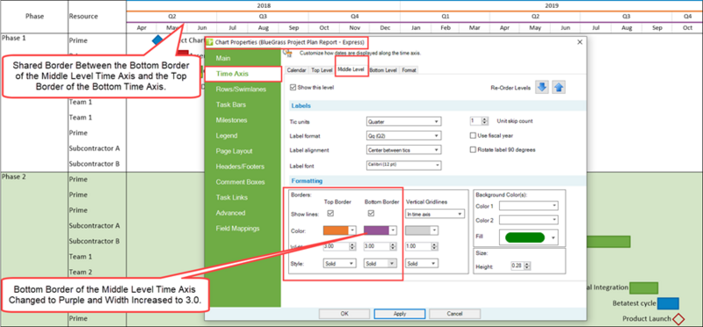Image resolution: width=703 pixels, height=327 pixels.
Task: Move this level up with Re-Order arrow
Action: [559, 88]
